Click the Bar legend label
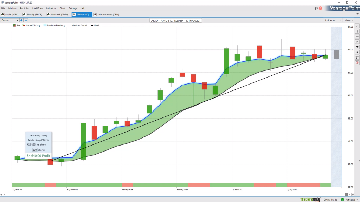The height and width of the screenshot is (202, 360). coord(18,25)
